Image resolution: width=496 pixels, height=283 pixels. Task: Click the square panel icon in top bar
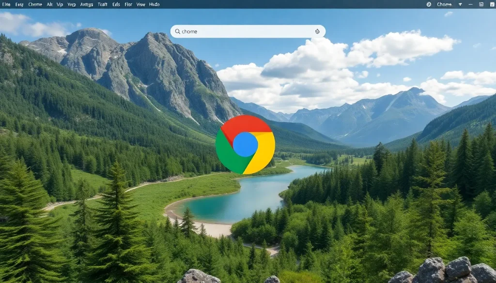coord(481,4)
